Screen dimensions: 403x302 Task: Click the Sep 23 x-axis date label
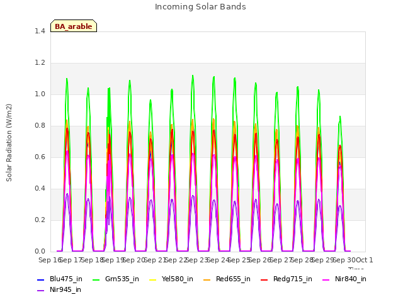coord(196,260)
